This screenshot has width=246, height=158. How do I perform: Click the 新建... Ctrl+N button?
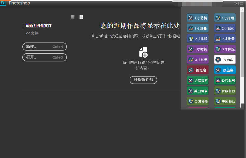tap(44, 46)
